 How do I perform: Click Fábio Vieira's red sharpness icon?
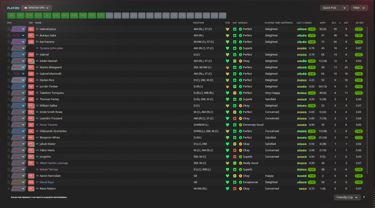(x=235, y=150)
